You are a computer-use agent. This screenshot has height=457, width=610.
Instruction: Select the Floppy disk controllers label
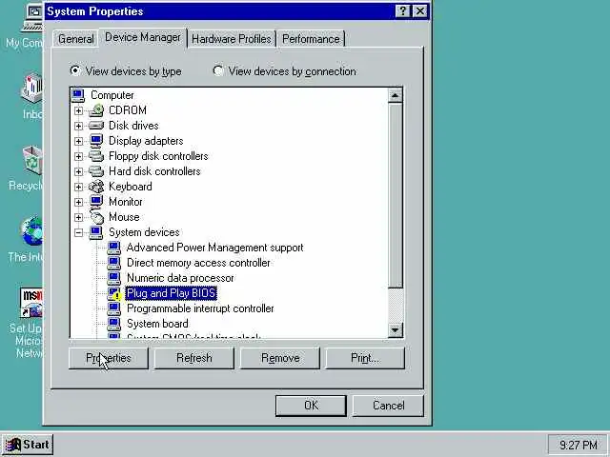(158, 156)
